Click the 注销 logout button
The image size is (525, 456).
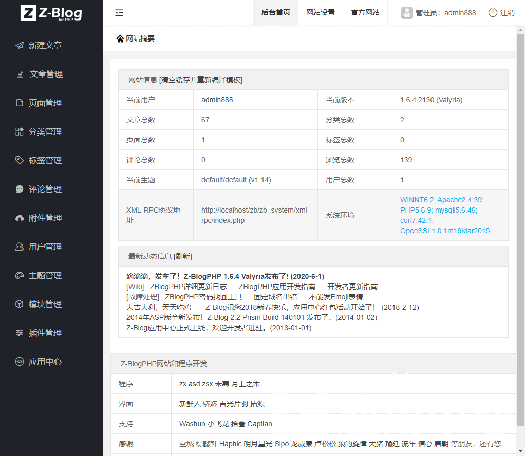tap(501, 13)
